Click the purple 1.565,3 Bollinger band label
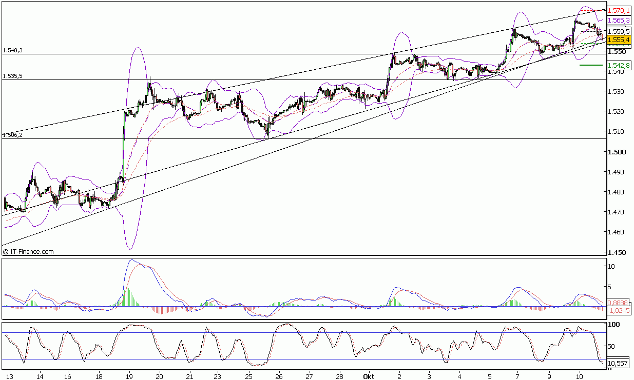634x380 pixels. pyautogui.click(x=618, y=20)
